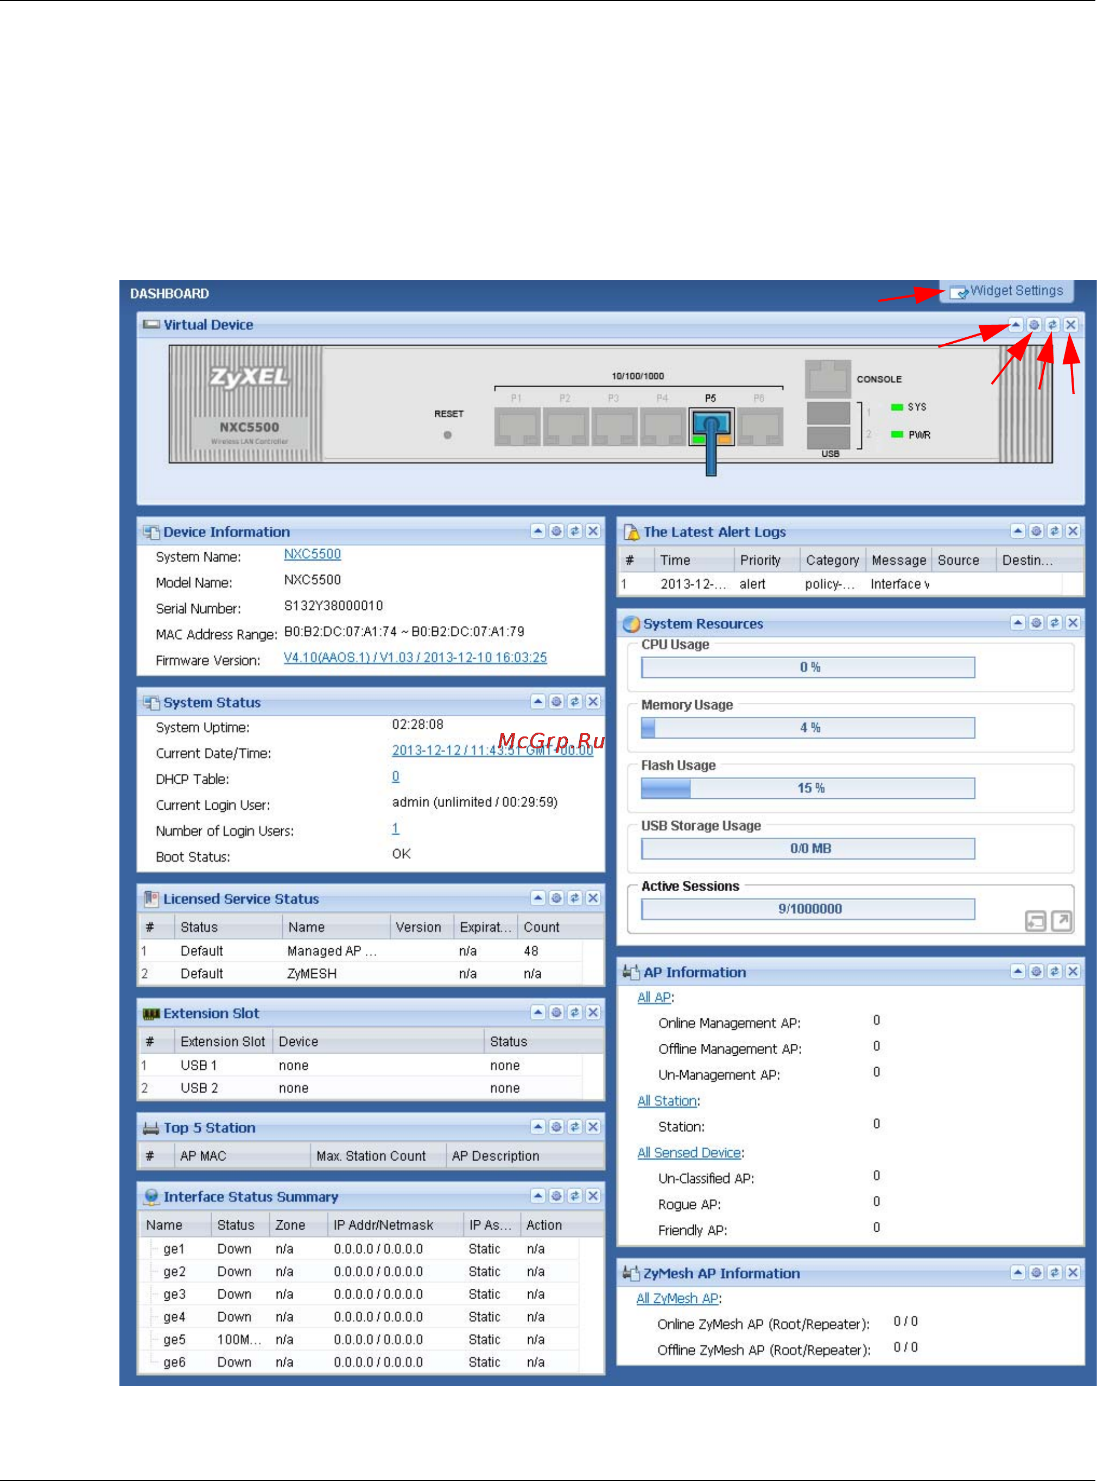Viewport: 1097px width, 1481px height.
Task: Open refresh settings for Interface Status Summary
Action: pyautogui.click(x=556, y=1196)
